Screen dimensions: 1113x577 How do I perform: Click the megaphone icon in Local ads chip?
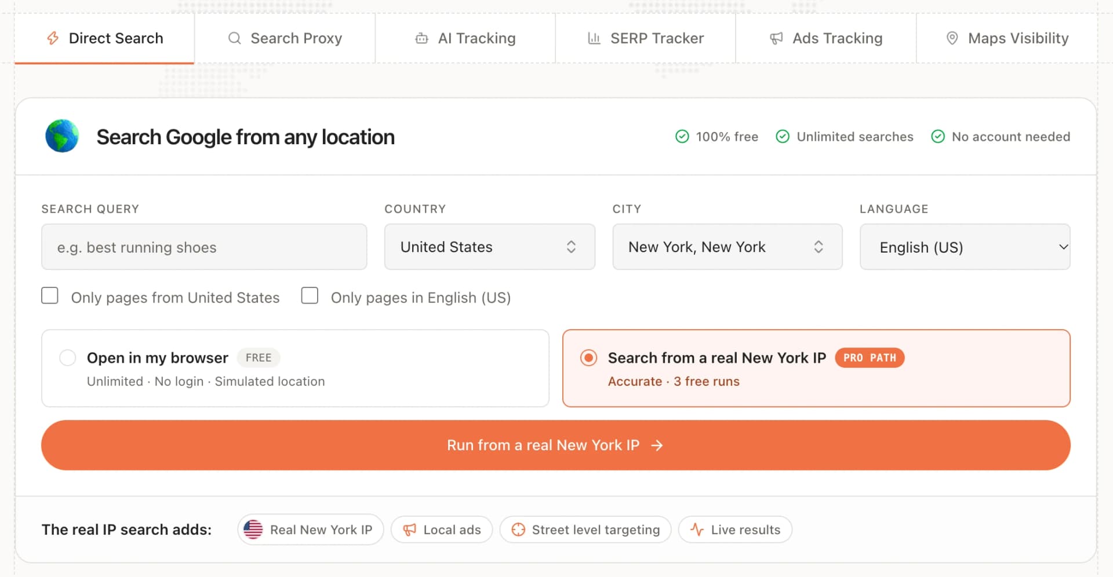click(x=410, y=529)
